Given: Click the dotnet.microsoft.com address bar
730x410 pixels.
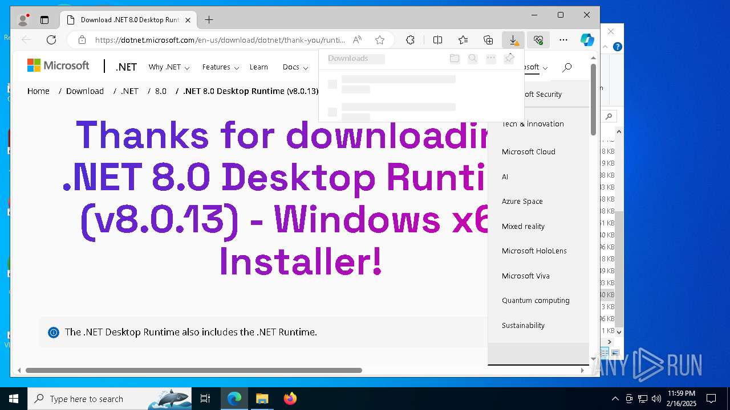Looking at the screenshot, I should tap(220, 40).
